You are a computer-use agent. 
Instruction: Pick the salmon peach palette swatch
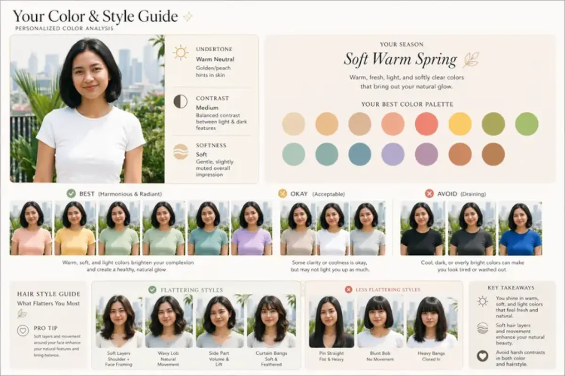[393, 124]
